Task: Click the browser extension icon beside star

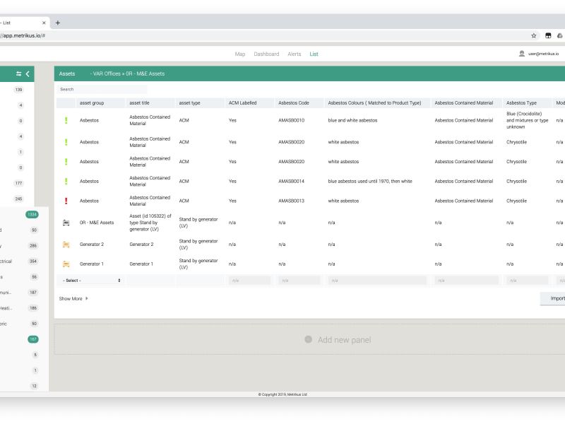Action: [548, 35]
